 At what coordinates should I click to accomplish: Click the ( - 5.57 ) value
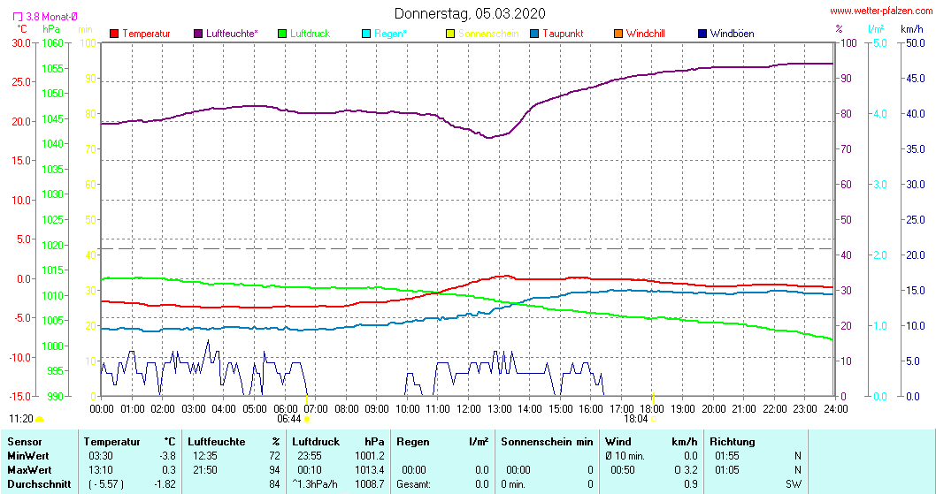point(106,484)
